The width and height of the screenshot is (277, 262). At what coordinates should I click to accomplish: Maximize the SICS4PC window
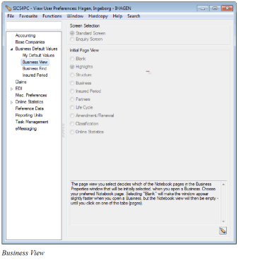coord(215,8)
